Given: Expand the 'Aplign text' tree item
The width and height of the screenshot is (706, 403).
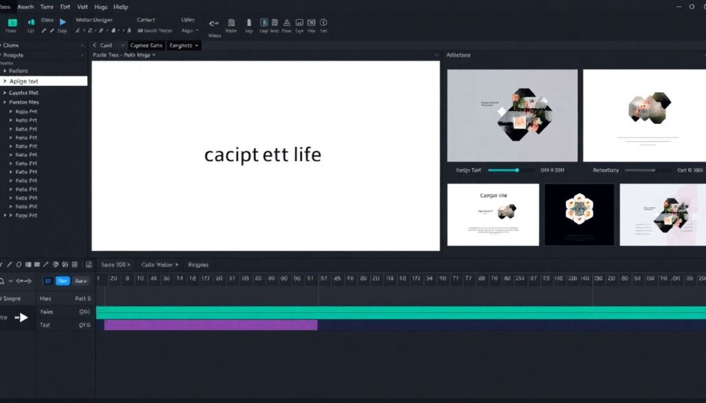Looking at the screenshot, I should (5, 81).
